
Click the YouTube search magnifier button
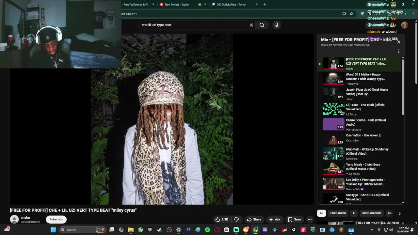[x=262, y=25]
